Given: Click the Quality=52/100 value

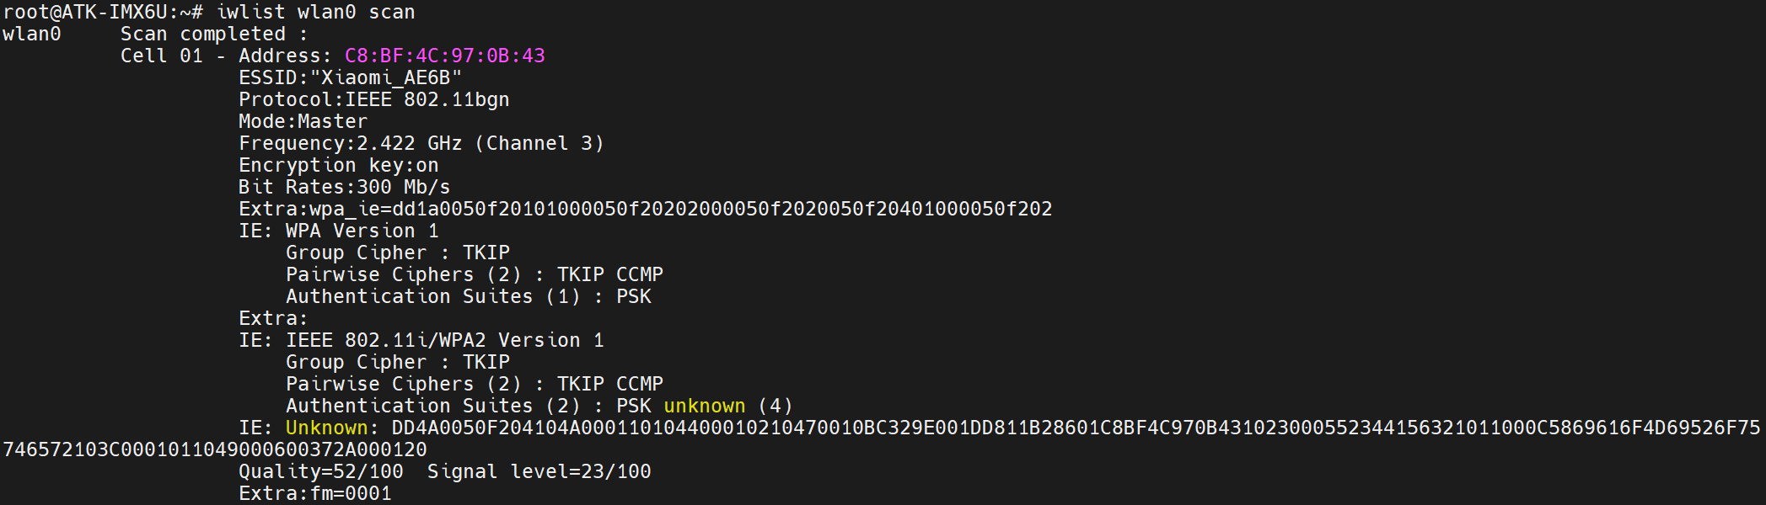Looking at the screenshot, I should 320,471.
